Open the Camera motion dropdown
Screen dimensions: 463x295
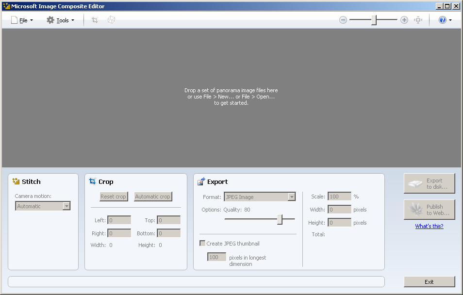(x=43, y=206)
